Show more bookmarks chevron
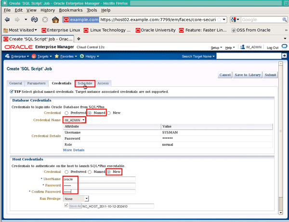 [x=286, y=30]
